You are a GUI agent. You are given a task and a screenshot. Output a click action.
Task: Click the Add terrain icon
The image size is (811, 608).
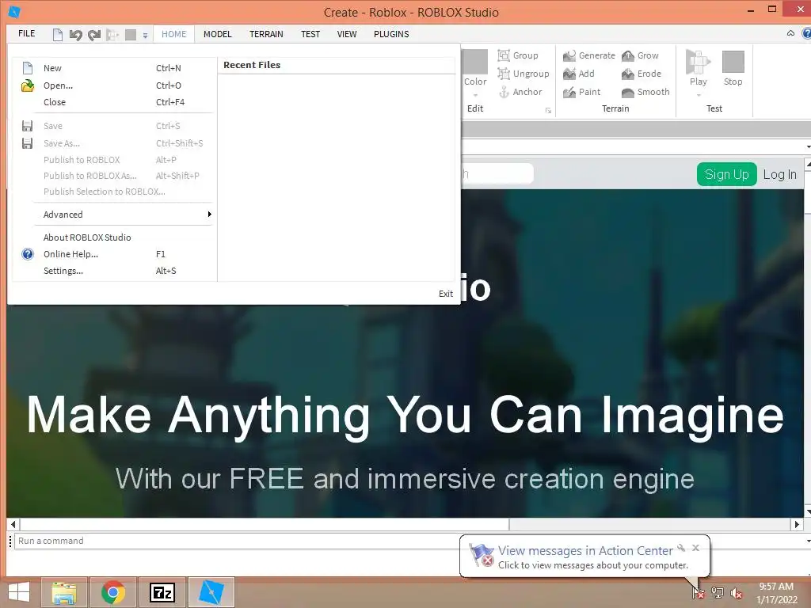(x=569, y=74)
